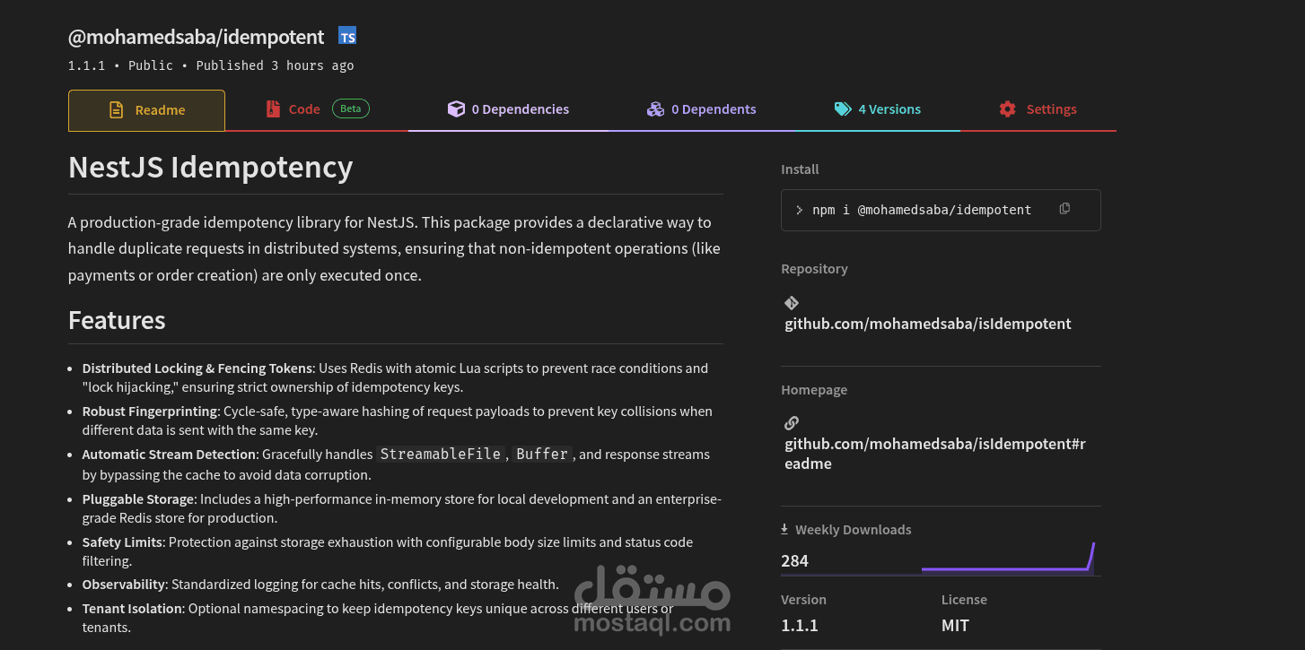
Task: Open github.com/mohamedsaba/isIdempotent repository link
Action: [928, 324]
